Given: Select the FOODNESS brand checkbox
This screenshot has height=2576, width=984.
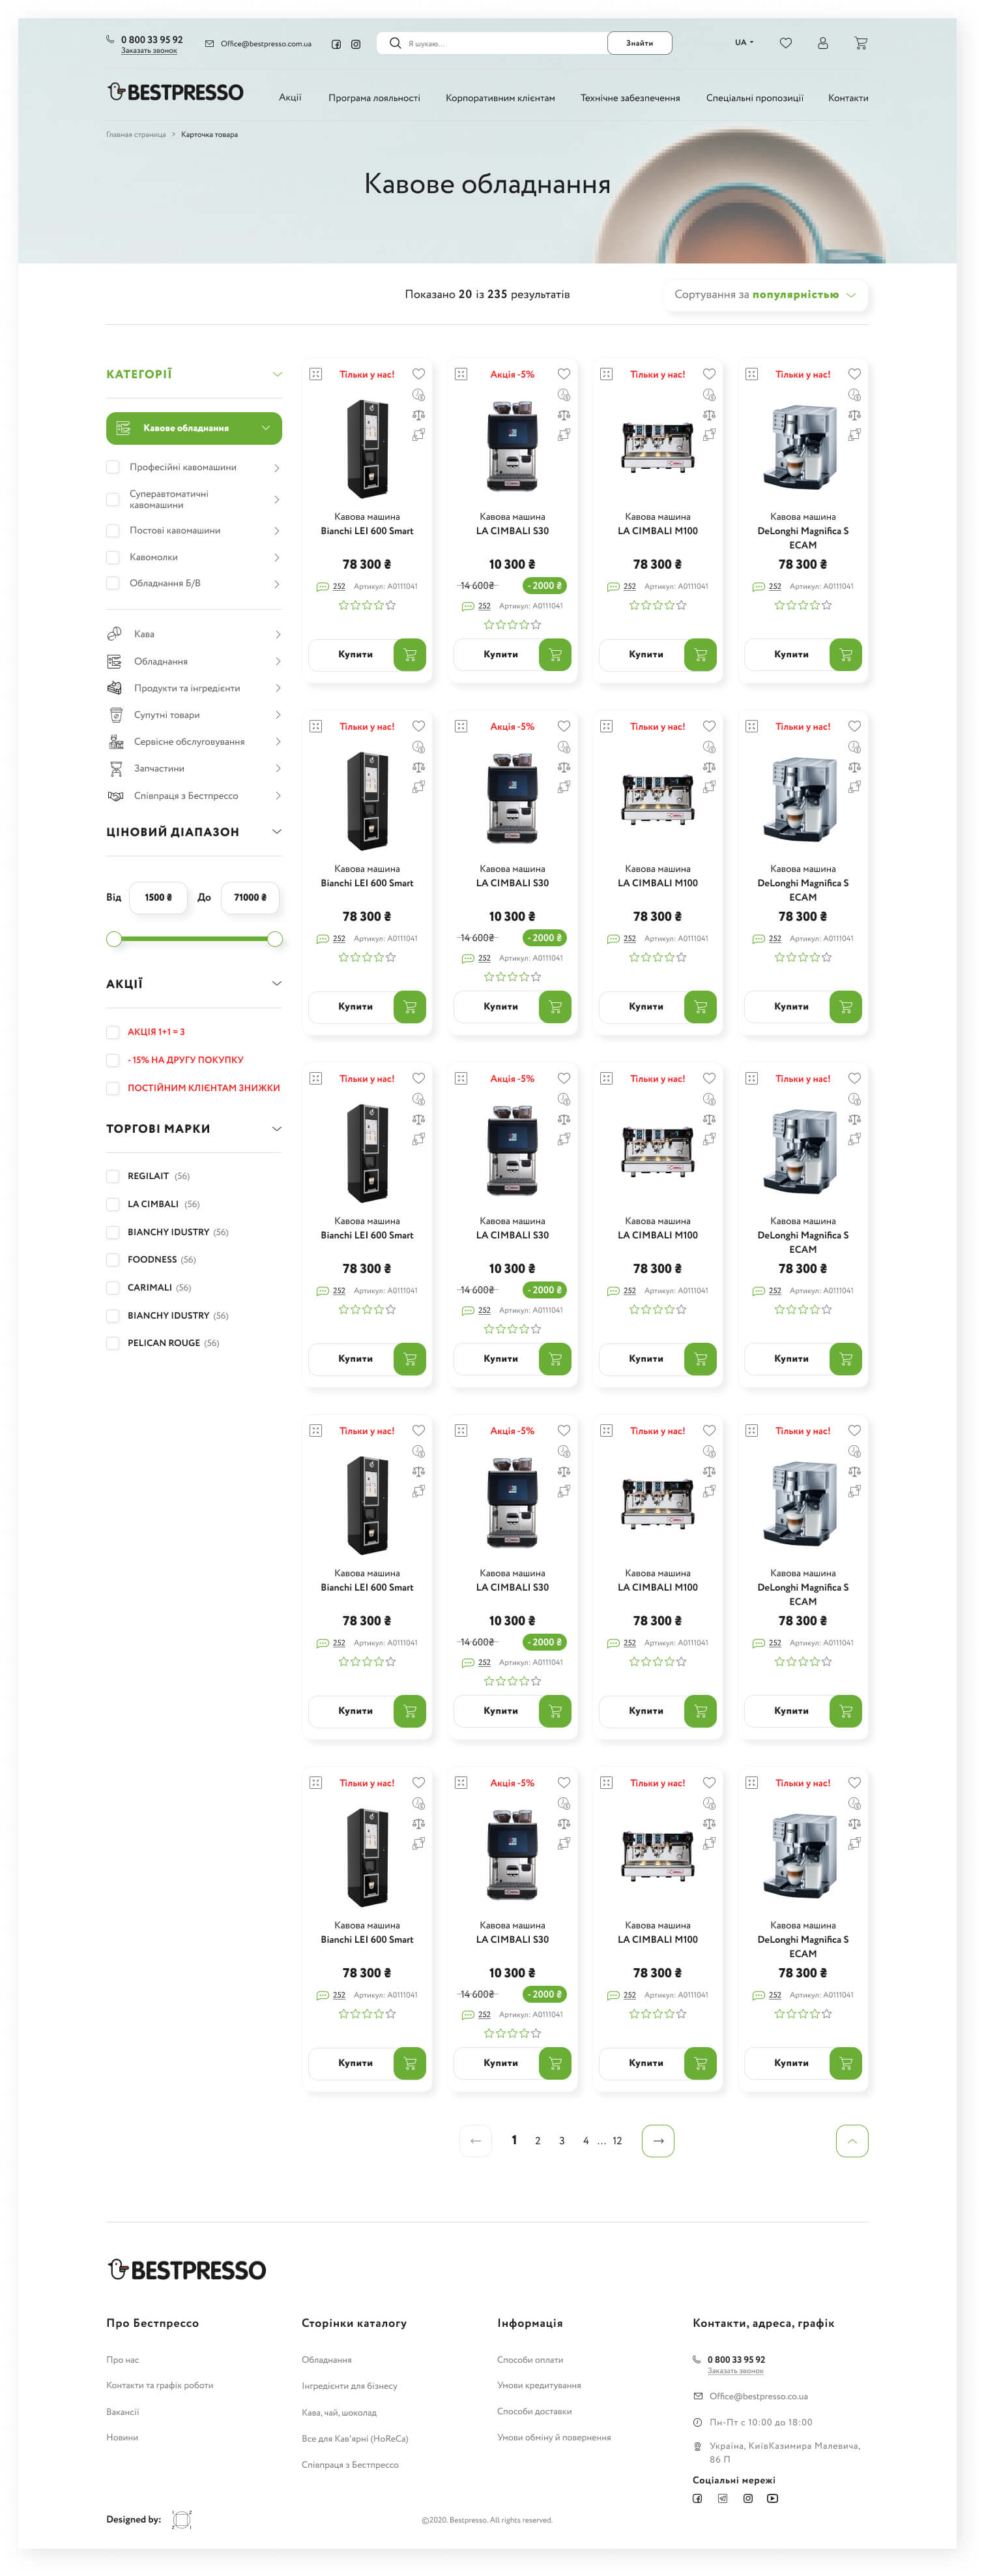Looking at the screenshot, I should pos(113,1260).
